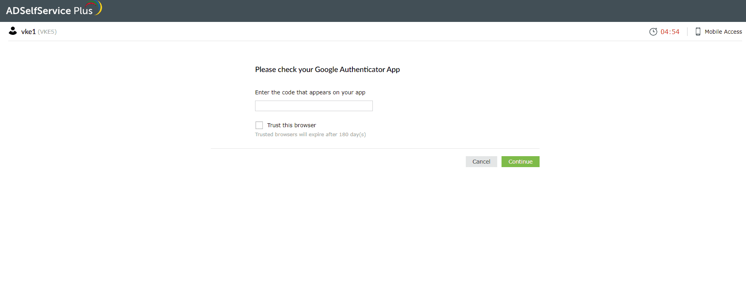This screenshot has width=746, height=290.
Task: Click the vke1 username
Action: pyautogui.click(x=28, y=32)
